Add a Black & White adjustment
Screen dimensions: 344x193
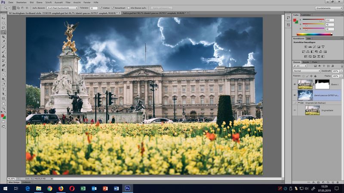312,51
